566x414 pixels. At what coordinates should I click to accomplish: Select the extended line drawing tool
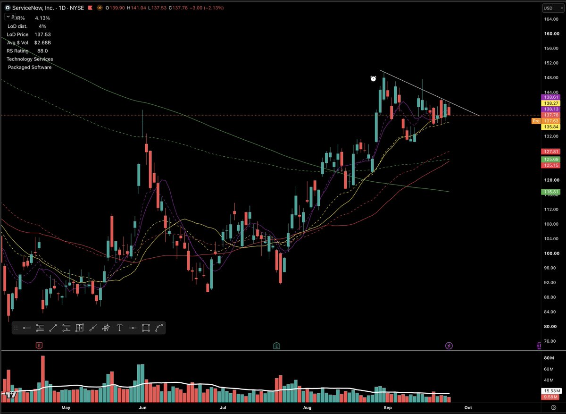93,328
